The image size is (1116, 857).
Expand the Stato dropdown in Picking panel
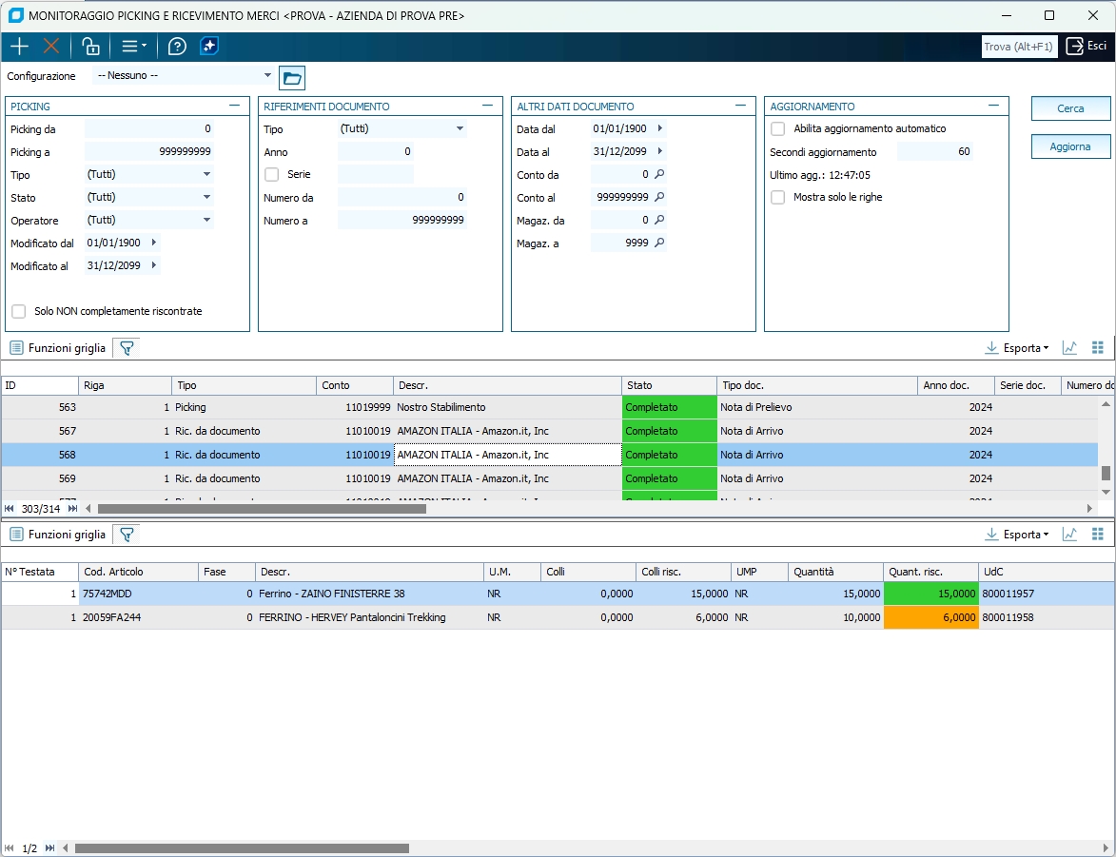[206, 198]
